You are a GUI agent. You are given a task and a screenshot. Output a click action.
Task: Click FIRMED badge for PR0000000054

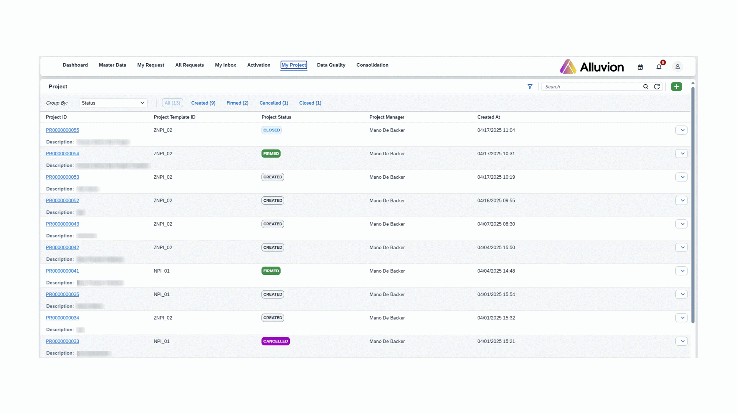(x=271, y=154)
